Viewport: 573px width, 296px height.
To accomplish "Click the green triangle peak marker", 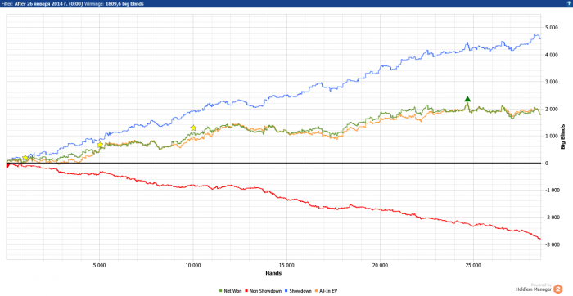I will pos(467,99).
